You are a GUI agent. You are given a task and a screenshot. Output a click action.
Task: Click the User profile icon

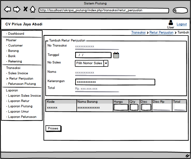click(171, 23)
